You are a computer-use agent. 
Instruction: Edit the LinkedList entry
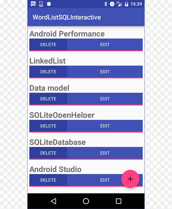pyautogui.click(x=105, y=72)
